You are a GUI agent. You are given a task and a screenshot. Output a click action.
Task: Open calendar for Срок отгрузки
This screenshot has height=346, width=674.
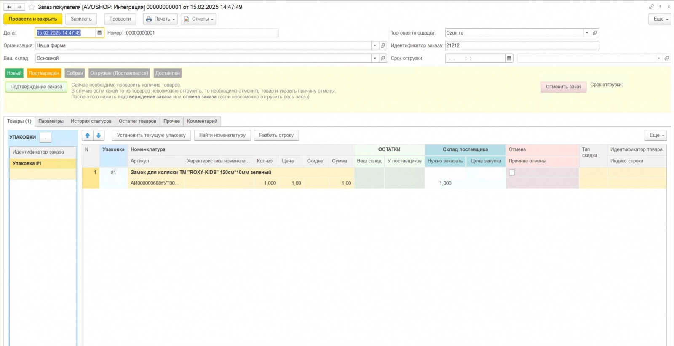(509, 58)
